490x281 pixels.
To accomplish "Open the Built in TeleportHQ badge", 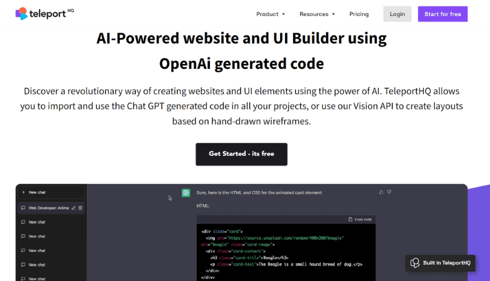I will pos(440,263).
